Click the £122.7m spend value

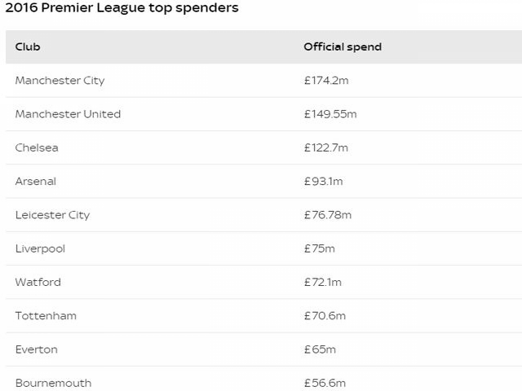(326, 147)
